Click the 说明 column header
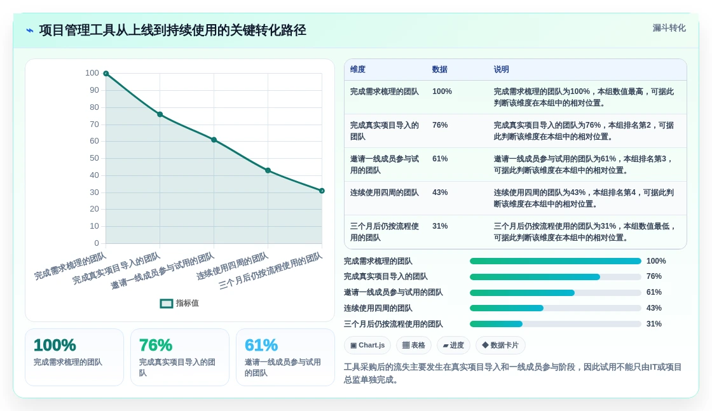712x411 pixels. 502,69
